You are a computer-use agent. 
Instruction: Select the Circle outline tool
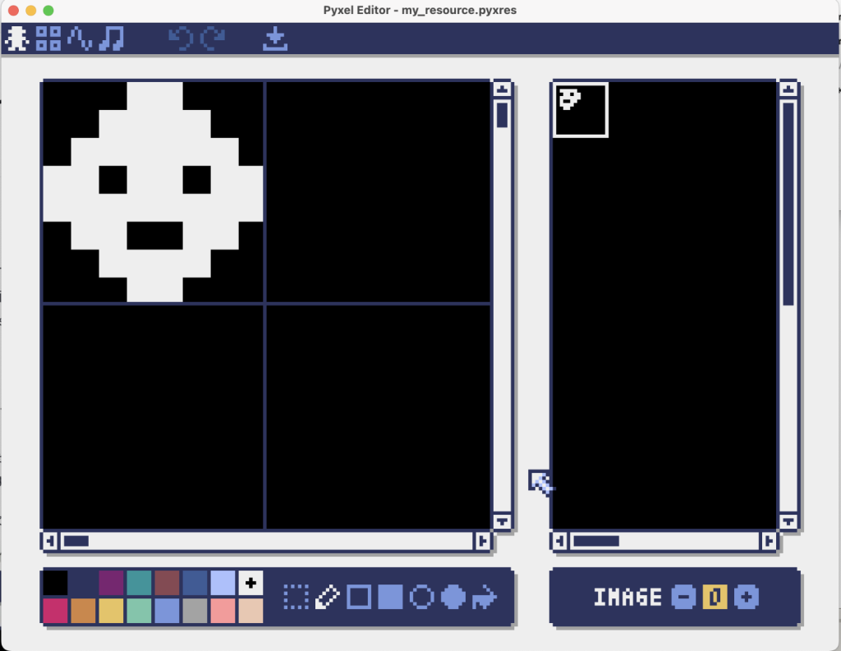[x=422, y=597]
